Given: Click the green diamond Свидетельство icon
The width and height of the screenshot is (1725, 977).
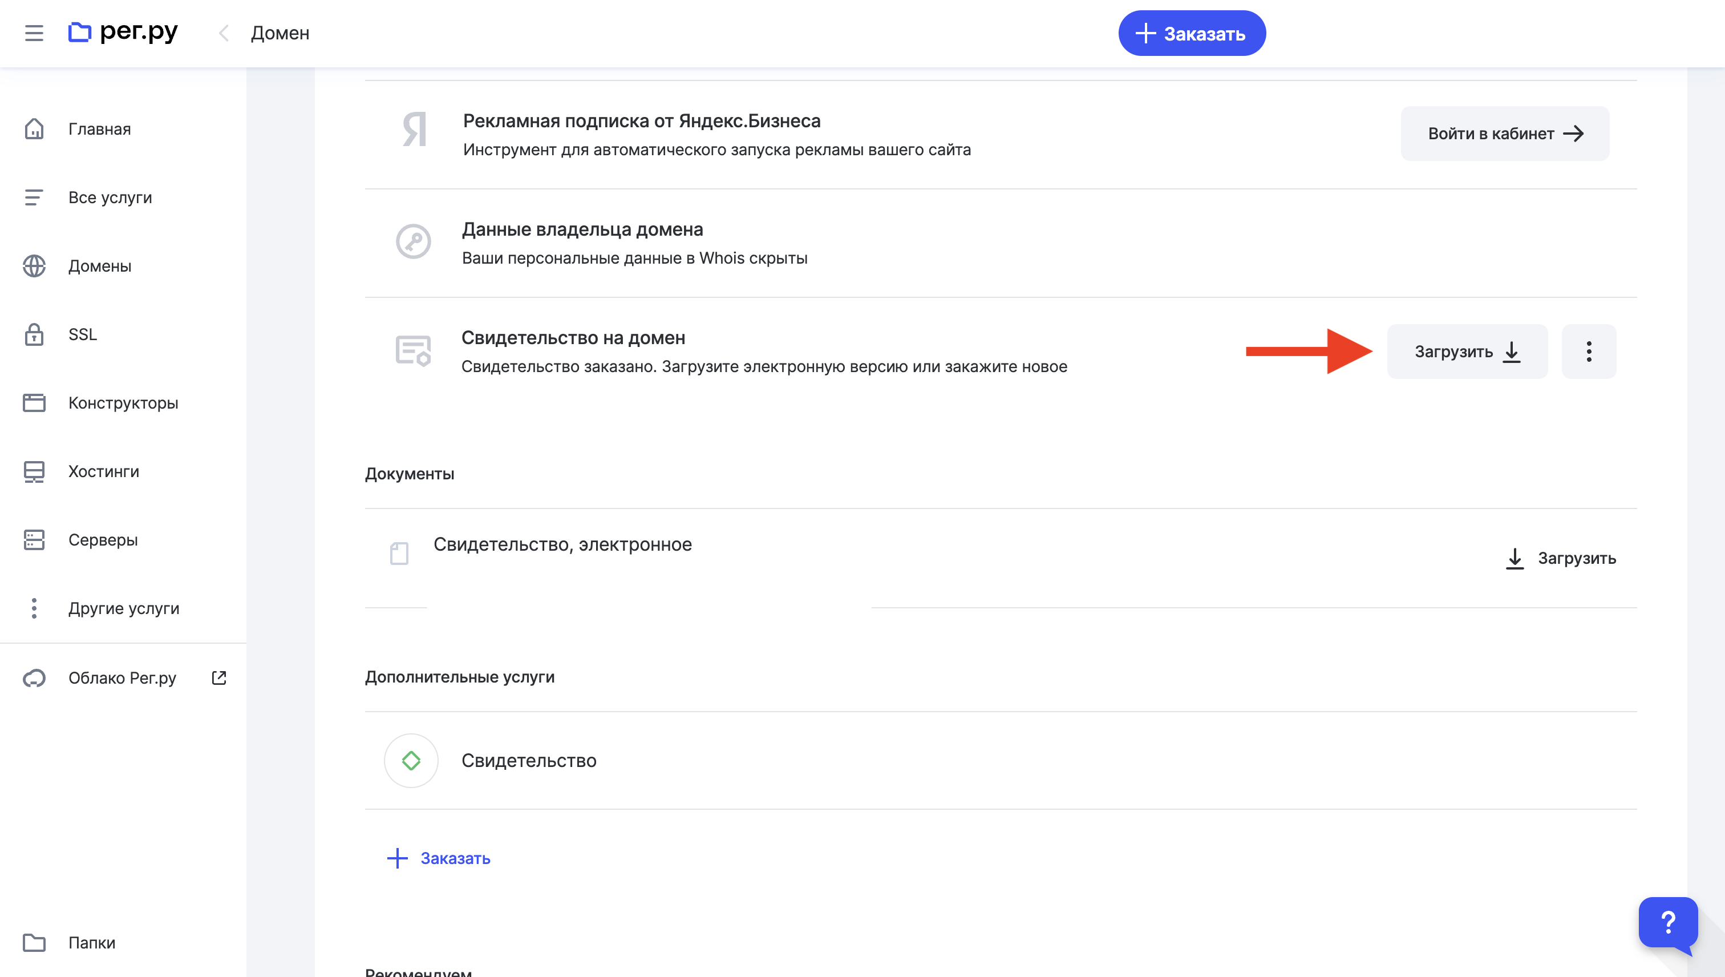Looking at the screenshot, I should point(411,760).
